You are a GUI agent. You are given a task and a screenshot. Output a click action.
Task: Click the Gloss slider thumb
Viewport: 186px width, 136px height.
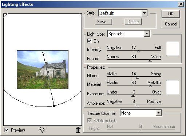137,77
